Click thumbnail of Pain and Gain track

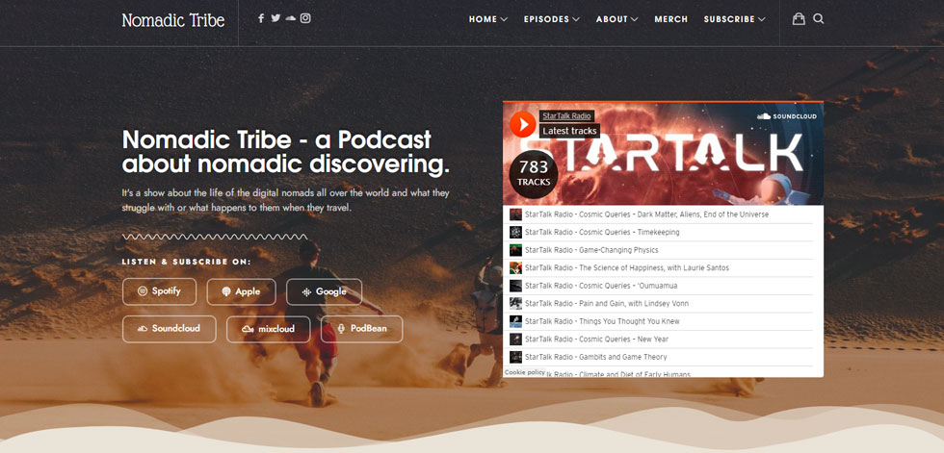pos(515,303)
